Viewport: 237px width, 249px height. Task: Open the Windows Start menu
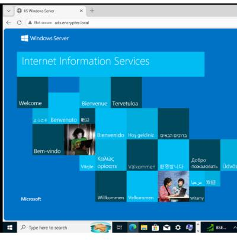[9, 228]
